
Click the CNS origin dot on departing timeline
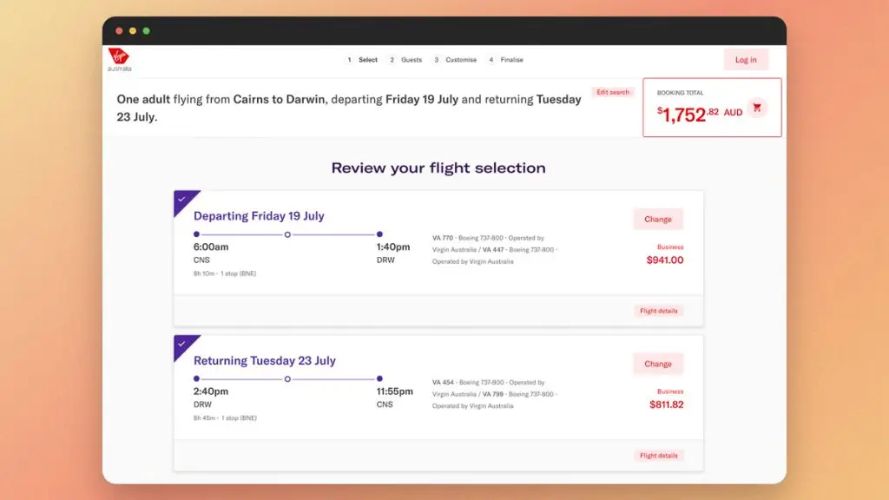197,234
